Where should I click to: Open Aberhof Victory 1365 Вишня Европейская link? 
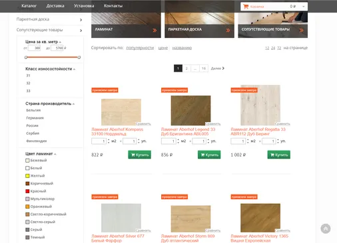click(259, 238)
